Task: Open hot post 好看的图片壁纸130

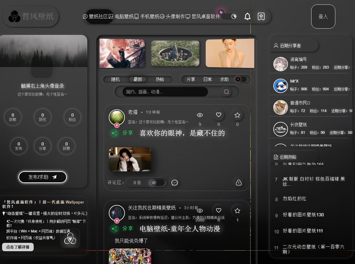Action: point(303,215)
